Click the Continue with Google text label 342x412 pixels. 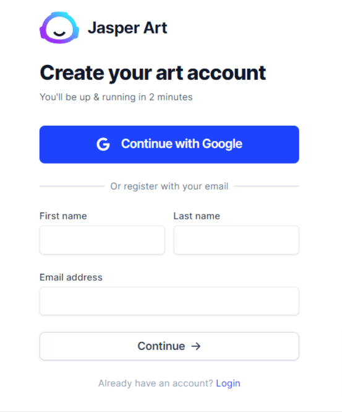coord(181,144)
